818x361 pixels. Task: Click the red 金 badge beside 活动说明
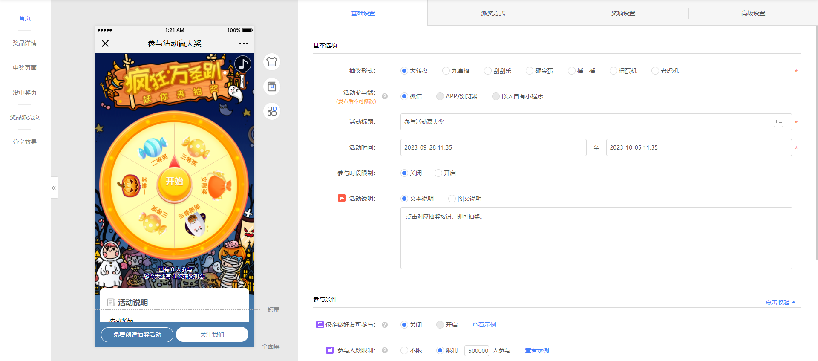[x=342, y=198]
